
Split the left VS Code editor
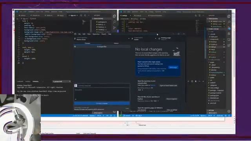85,16
